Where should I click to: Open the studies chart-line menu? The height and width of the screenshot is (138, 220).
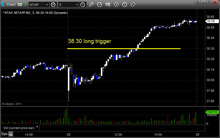[99, 5]
